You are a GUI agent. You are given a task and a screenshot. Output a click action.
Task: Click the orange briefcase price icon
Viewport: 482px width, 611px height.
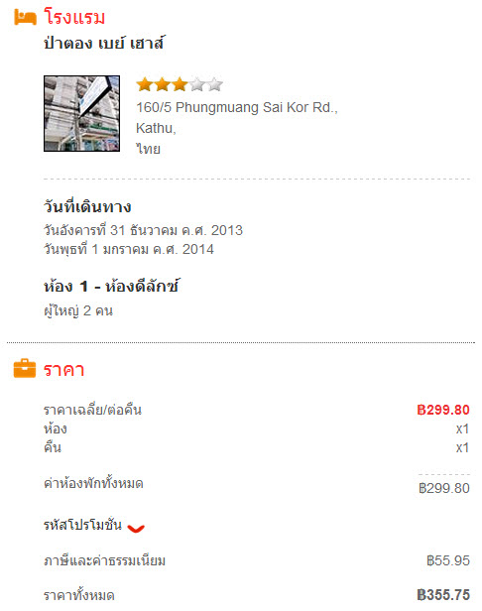(25, 368)
